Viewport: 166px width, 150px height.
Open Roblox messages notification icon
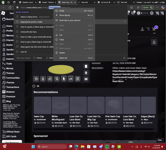tap(133, 13)
